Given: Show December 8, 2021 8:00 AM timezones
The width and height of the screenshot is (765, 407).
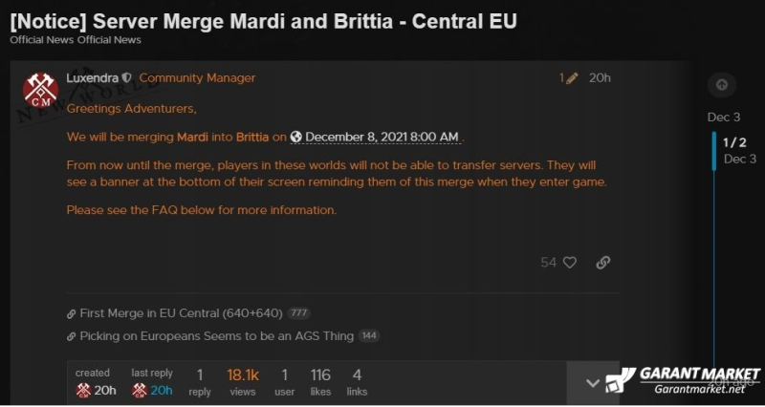Looking at the screenshot, I should tap(382, 137).
